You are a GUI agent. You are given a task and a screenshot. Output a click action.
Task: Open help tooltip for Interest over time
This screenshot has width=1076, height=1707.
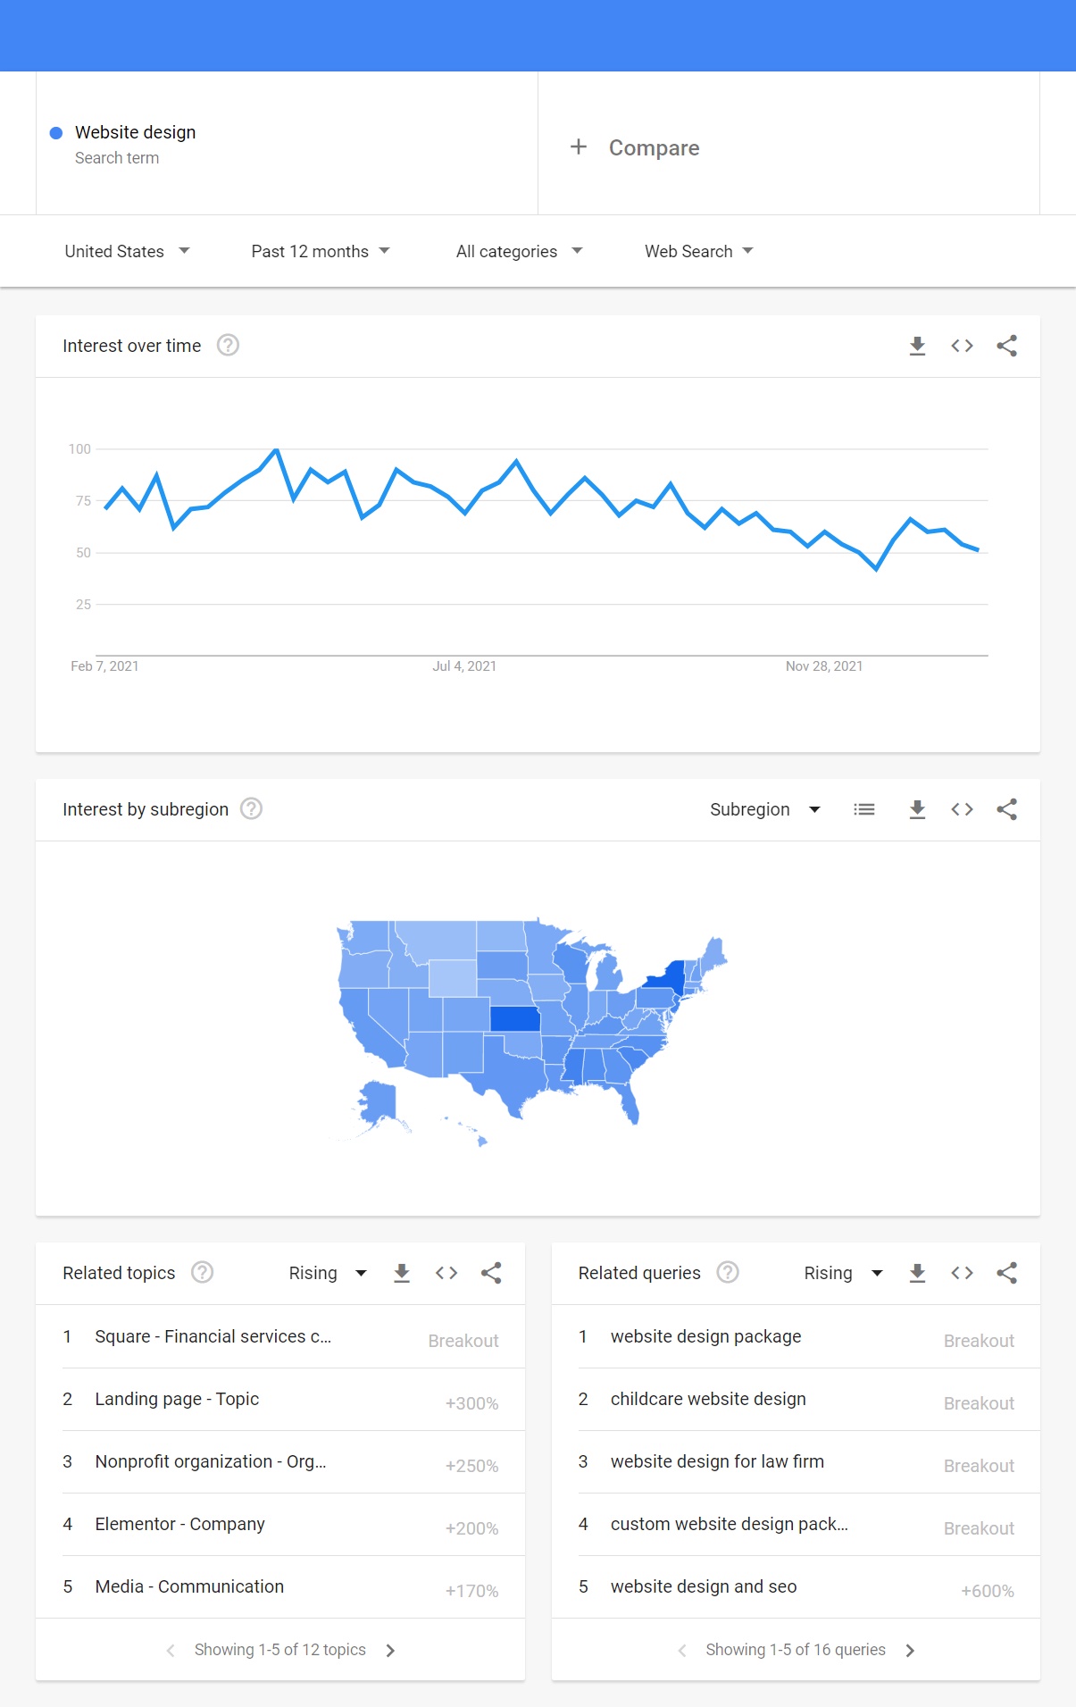(228, 345)
